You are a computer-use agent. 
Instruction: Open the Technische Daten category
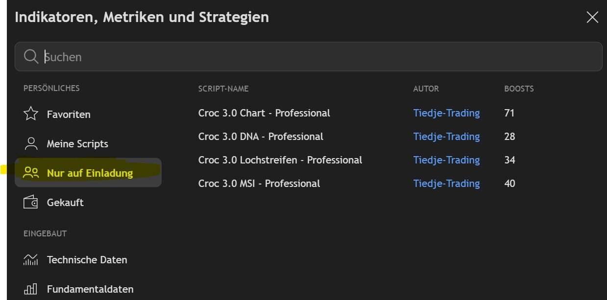pos(87,260)
